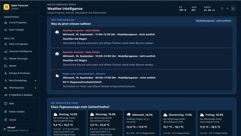Click the Solar Cockpit sun icon
Viewport: 241px width, 136px height.
[x=6, y=30]
